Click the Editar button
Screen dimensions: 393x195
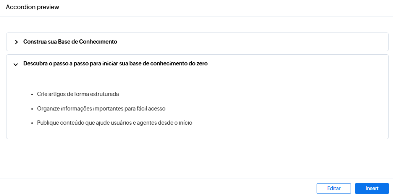(x=333, y=188)
